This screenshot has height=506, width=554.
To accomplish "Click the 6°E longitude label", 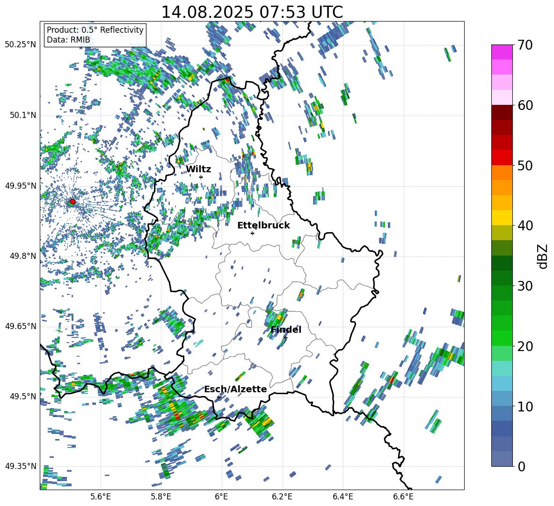I will (x=221, y=497).
